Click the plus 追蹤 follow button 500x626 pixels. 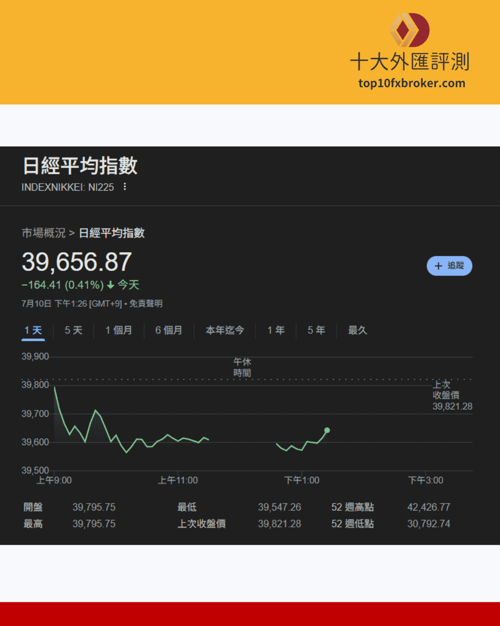pos(449,266)
